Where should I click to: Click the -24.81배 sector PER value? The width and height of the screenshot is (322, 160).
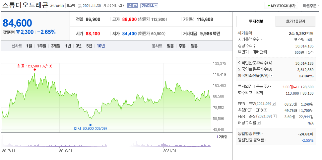click(306, 134)
